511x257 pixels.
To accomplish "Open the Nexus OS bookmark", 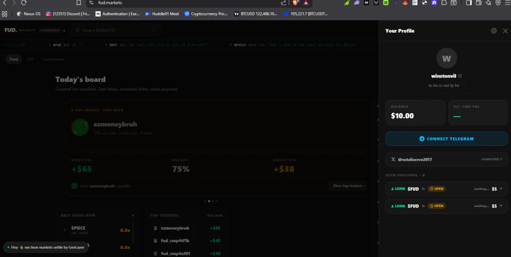I will 29,14.
